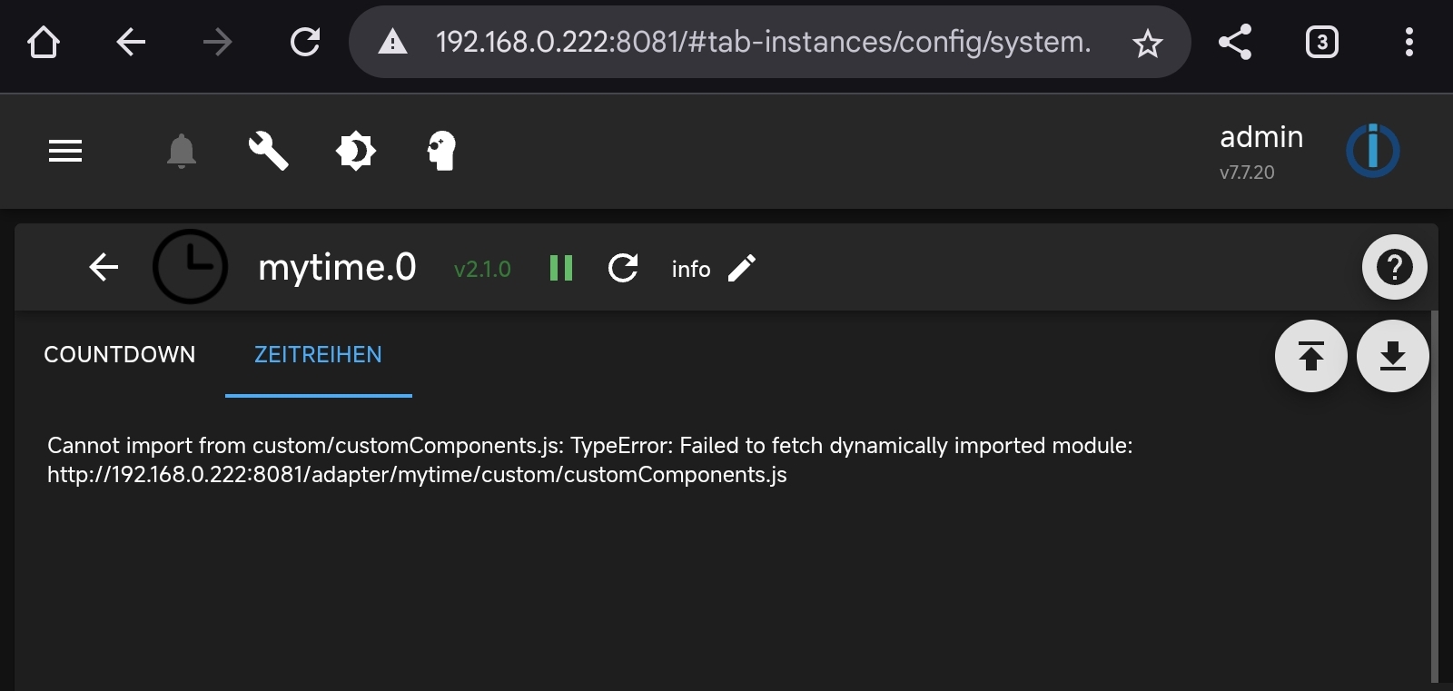Restart the mytime.0 instance

pos(623,268)
